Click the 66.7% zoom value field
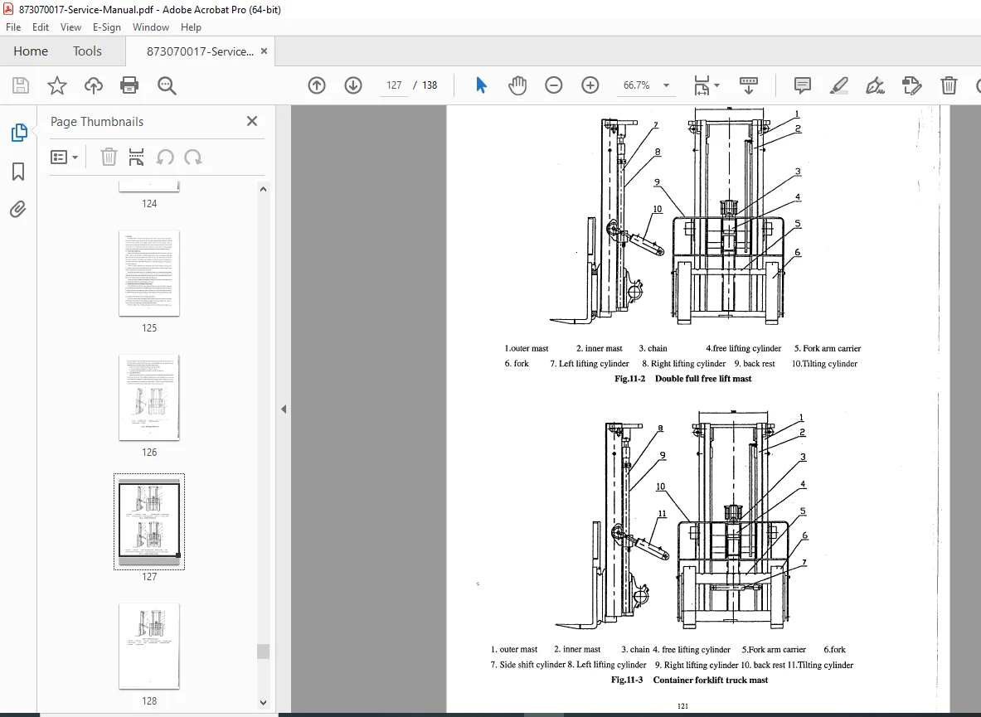 (x=636, y=85)
